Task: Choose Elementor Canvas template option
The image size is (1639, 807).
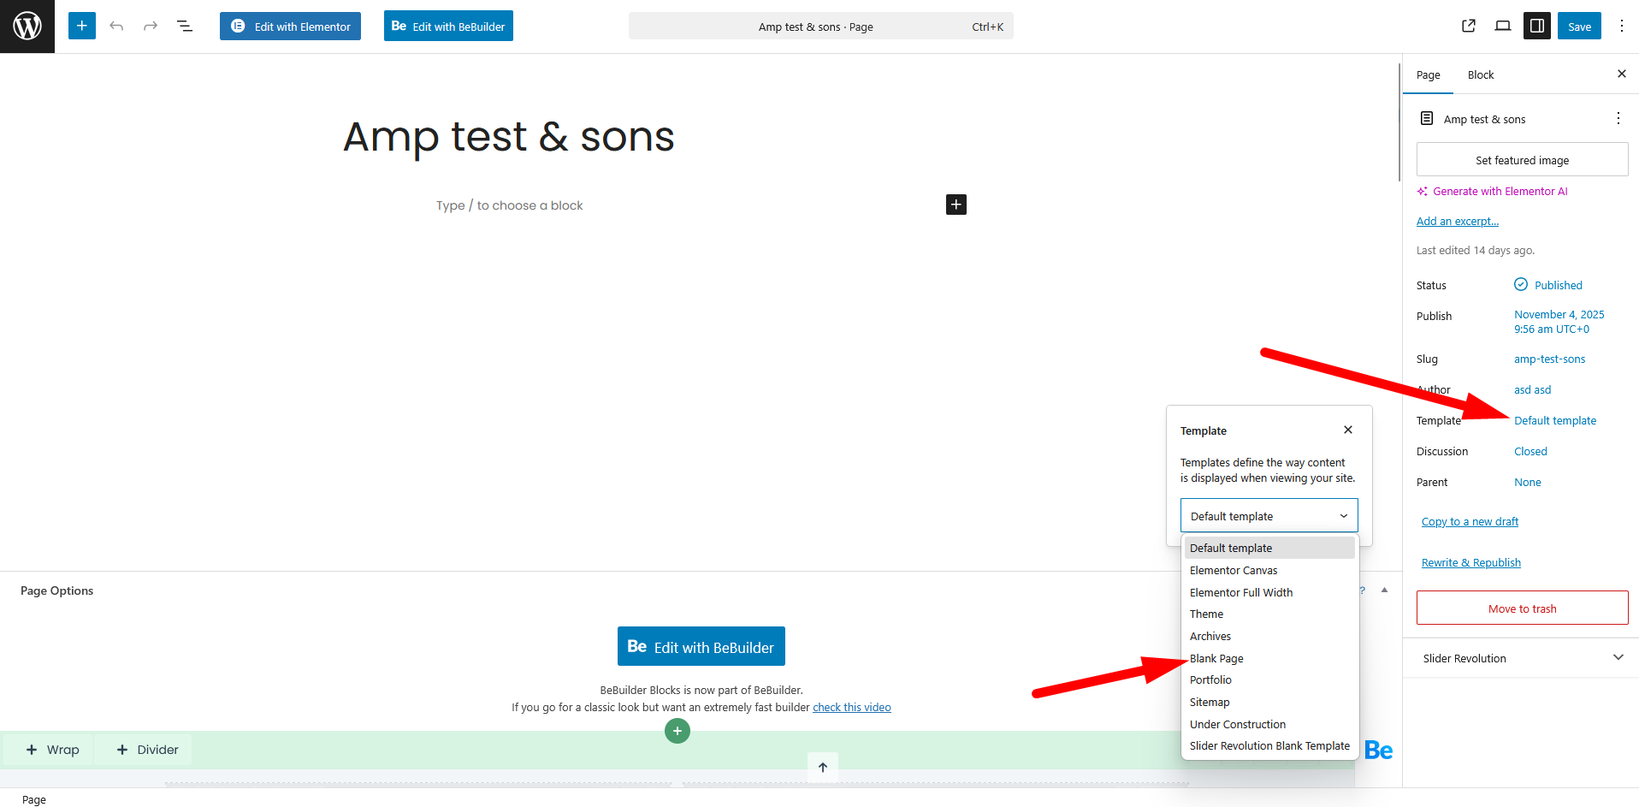Action: tap(1234, 570)
